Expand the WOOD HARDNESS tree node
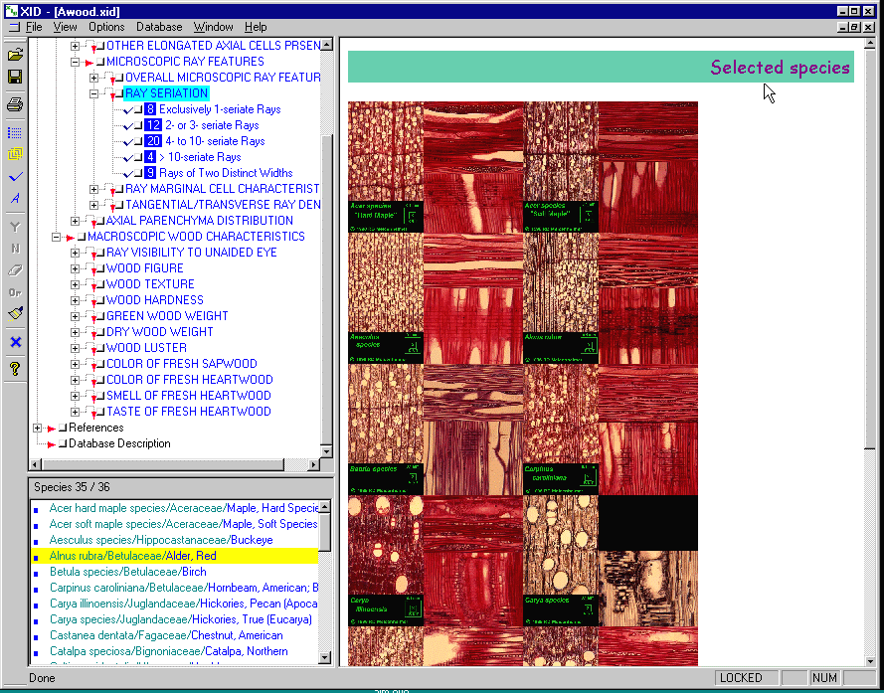The image size is (884, 693). tap(76, 300)
